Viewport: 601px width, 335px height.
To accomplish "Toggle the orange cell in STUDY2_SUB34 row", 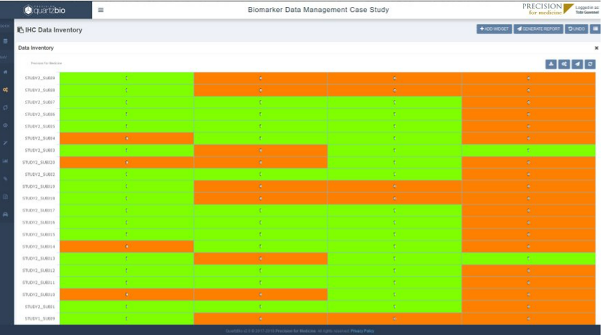I will point(126,138).
